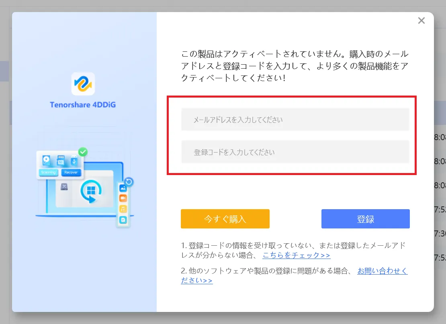The image size is (446, 324).
Task: Open the お問い合わせください>> contact link
Action: [x=382, y=271]
